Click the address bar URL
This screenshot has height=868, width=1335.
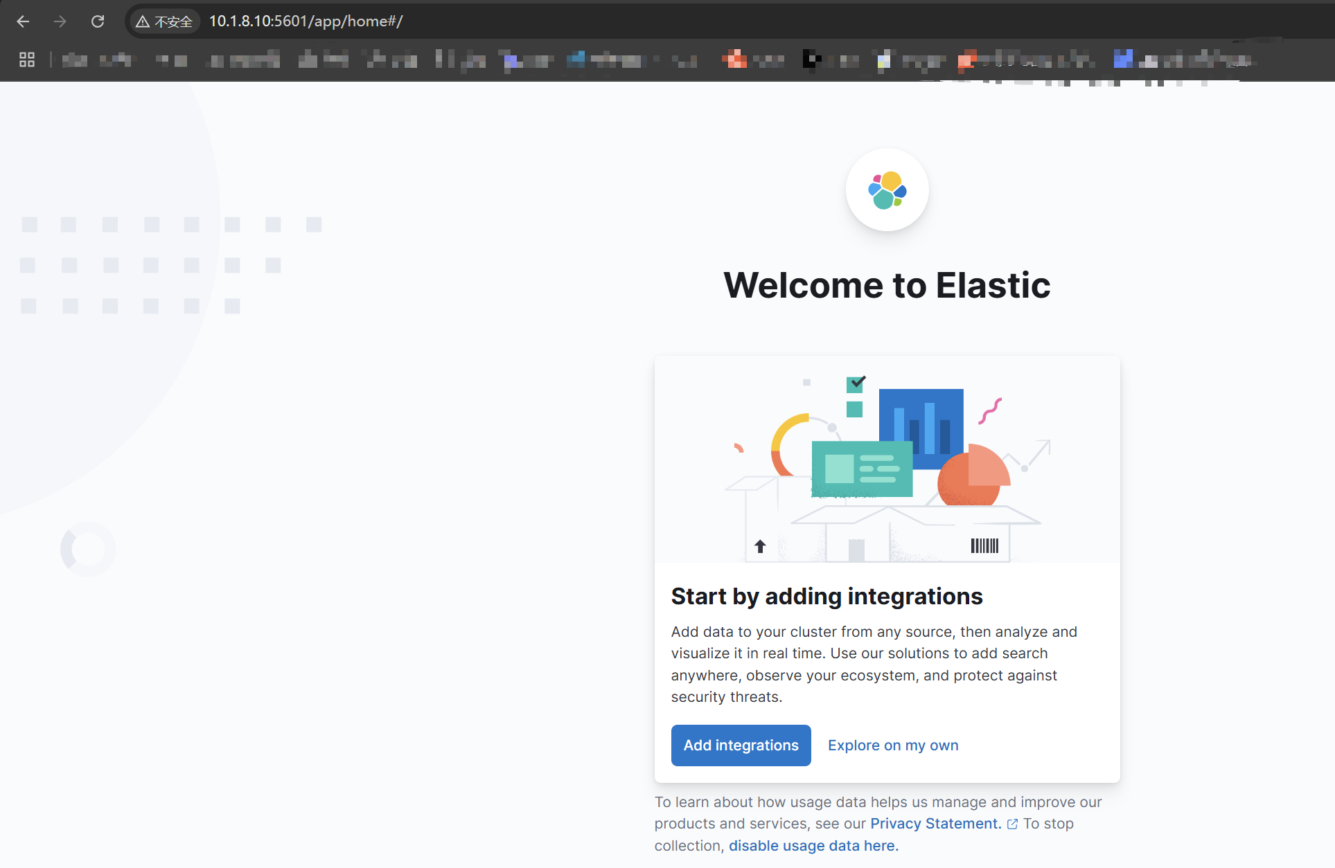(306, 21)
